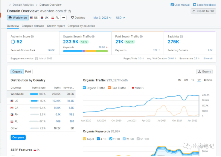The height and width of the screenshot is (157, 221).
Task: Click info icon beside Backlinks
Action: tap(182, 37)
